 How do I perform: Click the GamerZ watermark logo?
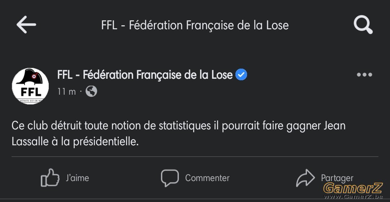tap(352, 188)
